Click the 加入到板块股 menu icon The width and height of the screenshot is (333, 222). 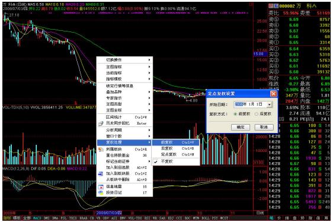point(101,174)
